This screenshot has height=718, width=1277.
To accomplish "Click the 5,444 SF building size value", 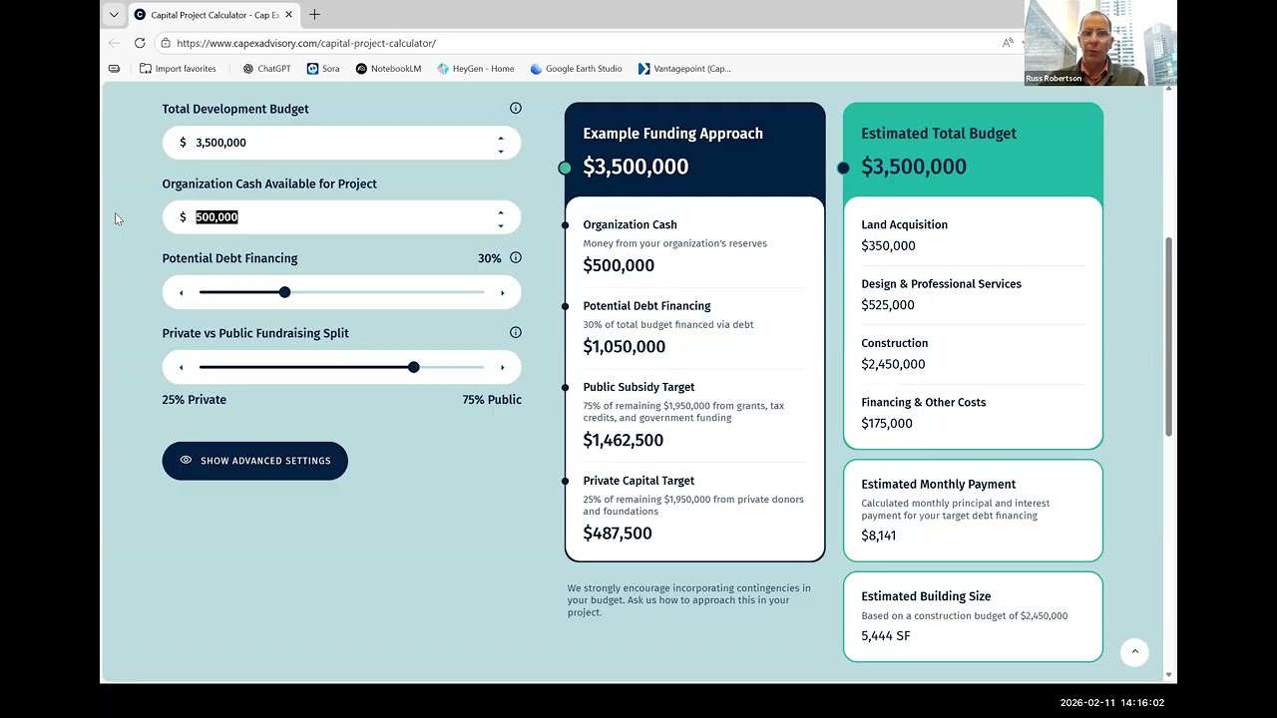I will point(886,636).
